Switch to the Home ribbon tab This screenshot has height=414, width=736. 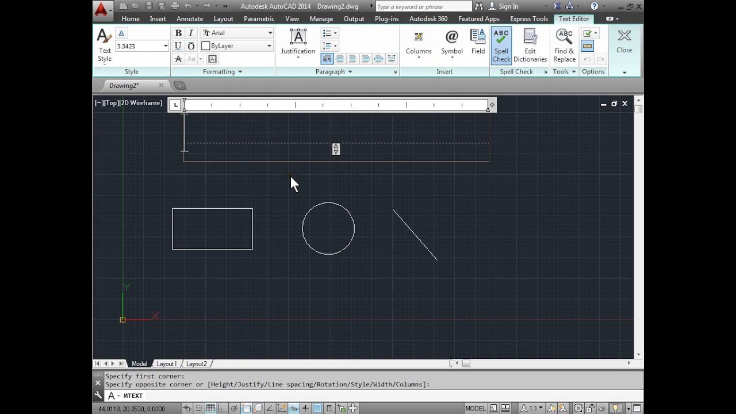(x=131, y=19)
